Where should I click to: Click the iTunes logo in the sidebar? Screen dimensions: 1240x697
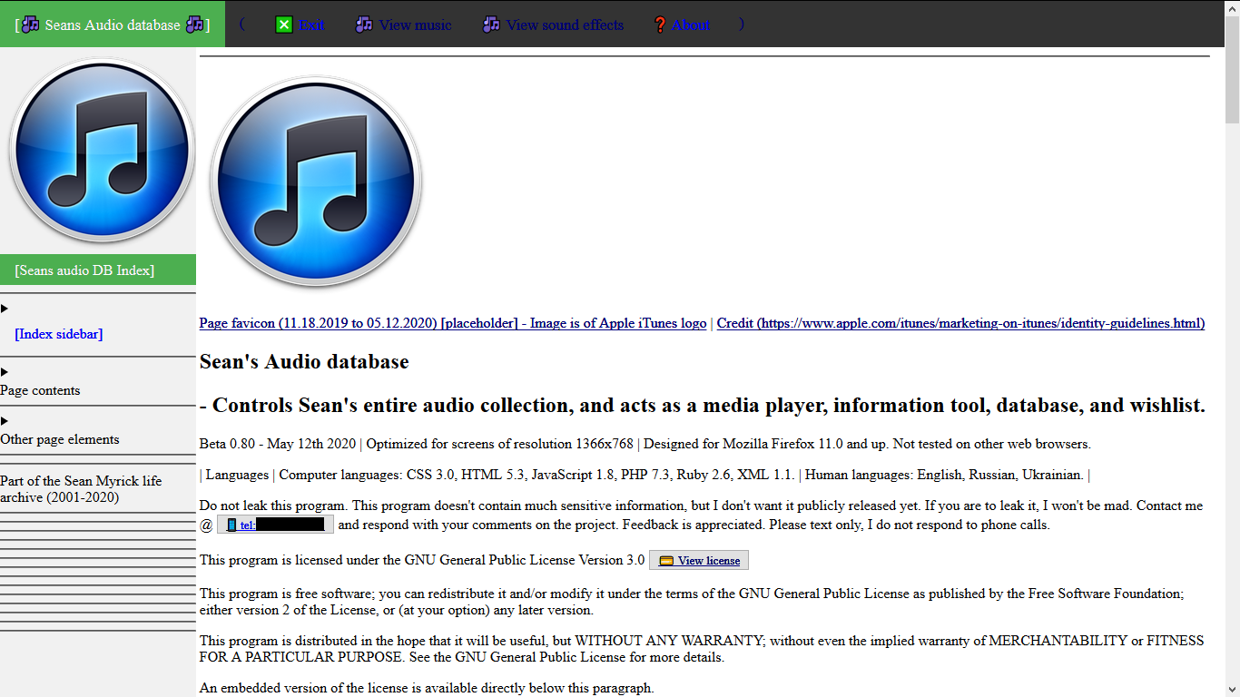(102, 151)
